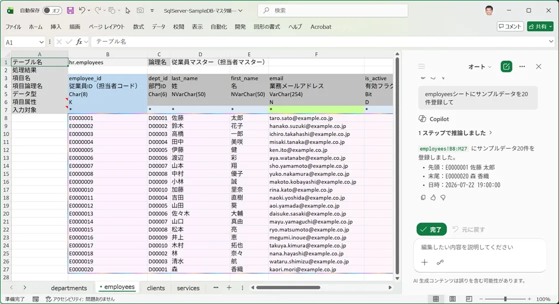Give thumbs up to Copilot response
Screen dimensions: 559x304
click(x=433, y=197)
